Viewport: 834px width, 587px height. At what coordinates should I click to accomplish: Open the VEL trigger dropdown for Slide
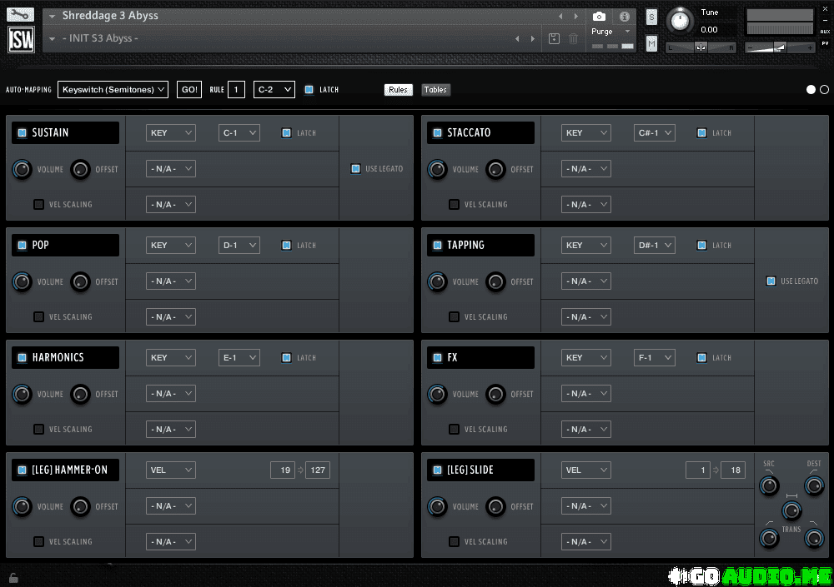(x=585, y=470)
